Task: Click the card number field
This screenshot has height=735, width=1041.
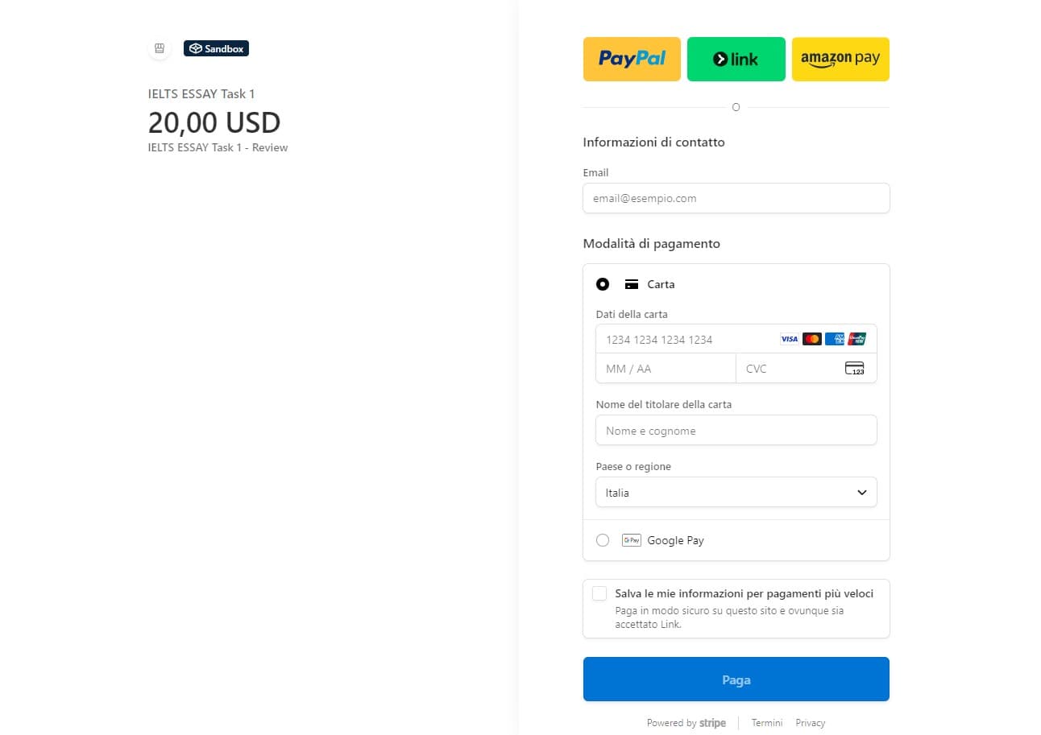Action: [685, 339]
